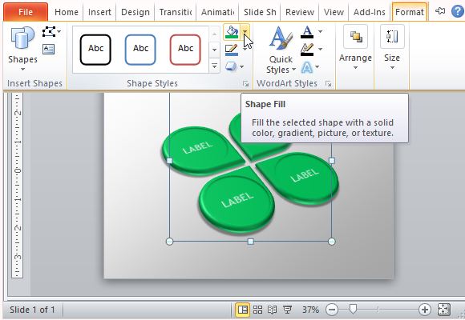This screenshot has height=320, width=465.
Task: Open the Design tab
Action: (x=135, y=12)
